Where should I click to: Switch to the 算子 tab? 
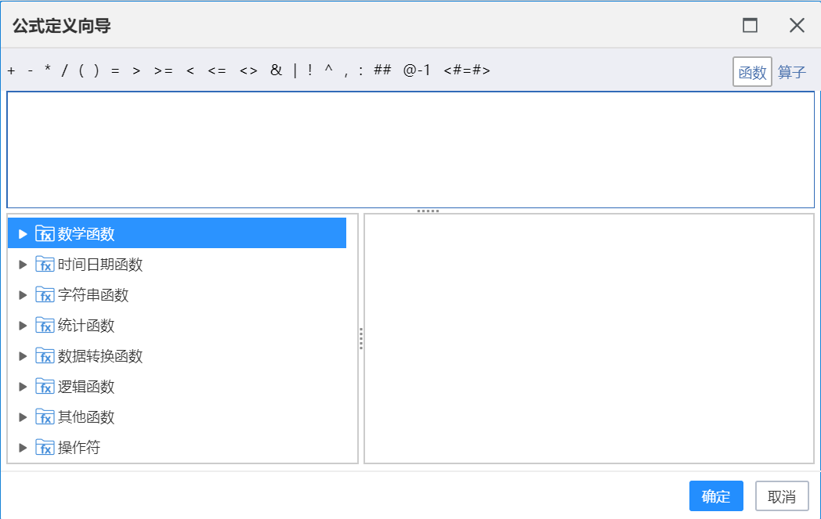click(x=792, y=72)
